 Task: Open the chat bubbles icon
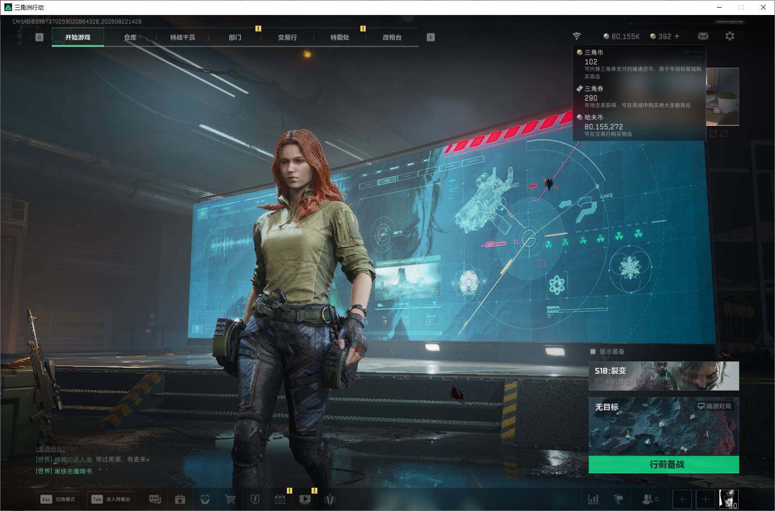155,499
